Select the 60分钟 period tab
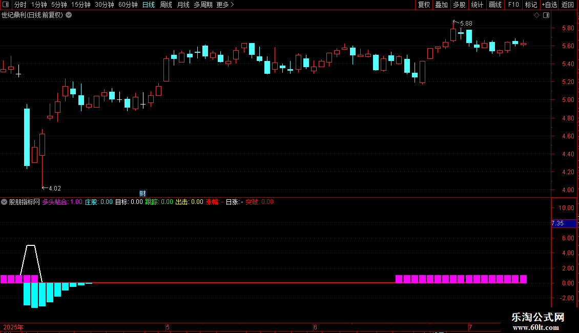This screenshot has width=579, height=333. (x=128, y=5)
